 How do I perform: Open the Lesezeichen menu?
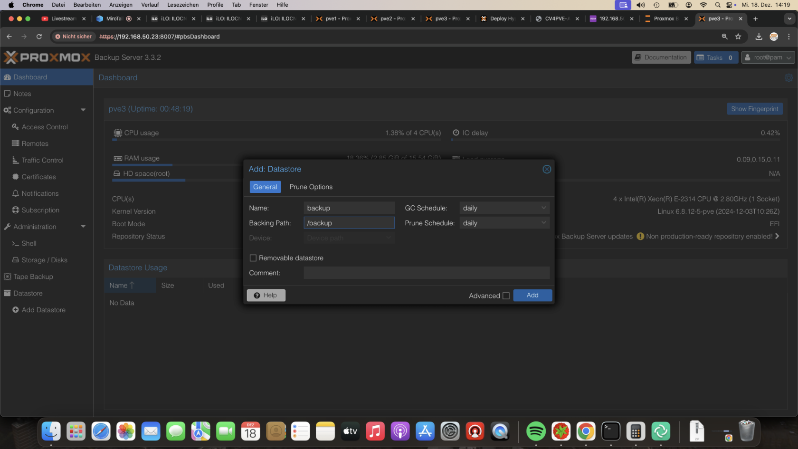pyautogui.click(x=183, y=5)
